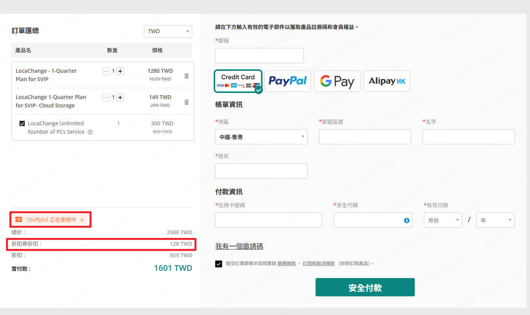Click the 1601 TWD total payable amount

click(x=173, y=268)
